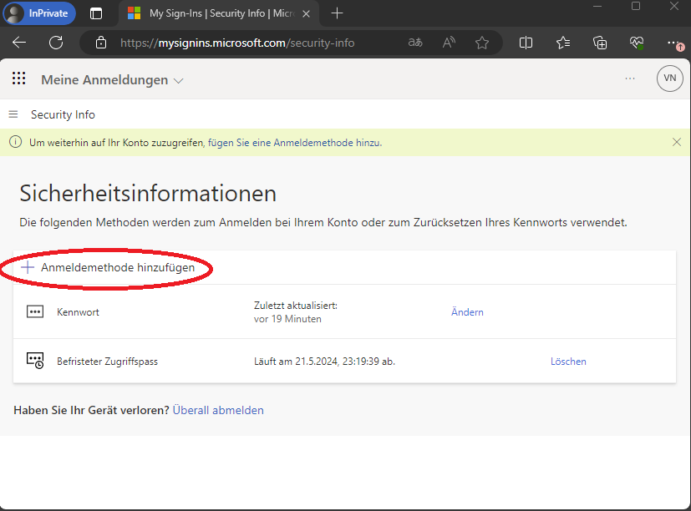Refresh the page with the reload button
Viewport: 691px width, 511px height.
[56, 43]
